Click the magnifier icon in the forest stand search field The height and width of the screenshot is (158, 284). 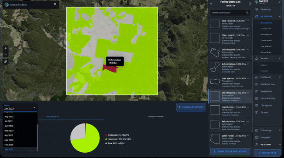(x=247, y=13)
